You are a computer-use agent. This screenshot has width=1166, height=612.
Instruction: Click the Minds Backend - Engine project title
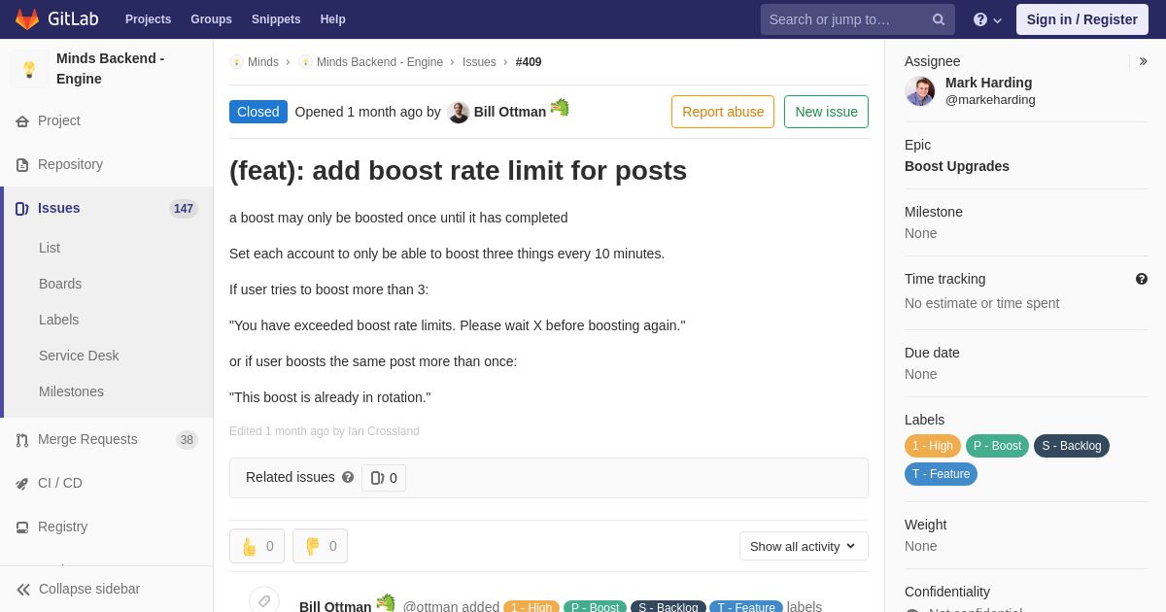[111, 69]
